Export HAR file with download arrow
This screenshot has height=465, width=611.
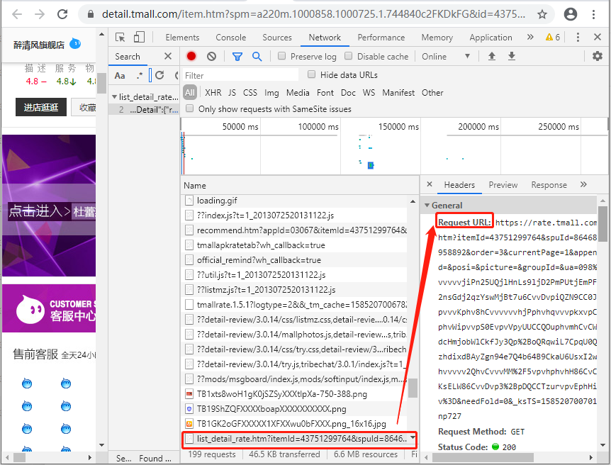[x=512, y=56]
